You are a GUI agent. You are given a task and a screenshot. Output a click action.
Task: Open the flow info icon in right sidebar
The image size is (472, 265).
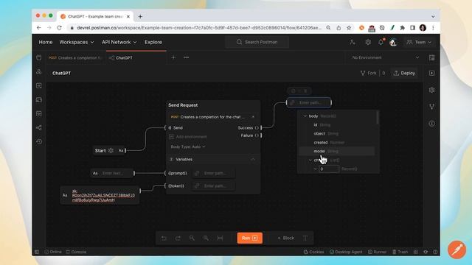click(x=431, y=124)
